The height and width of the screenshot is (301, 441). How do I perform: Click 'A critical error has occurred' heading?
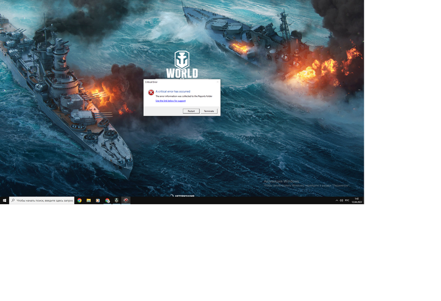tap(173, 91)
